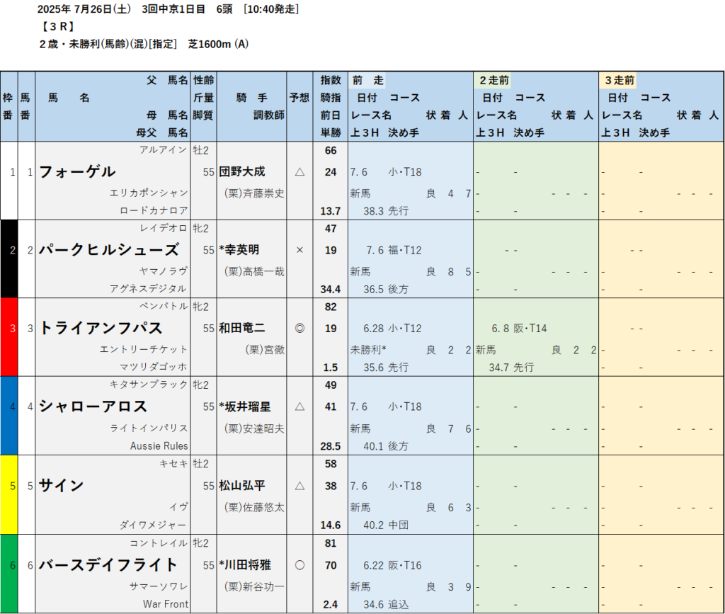Click the × prediction mark for パークヒルシューズ
This screenshot has width=725, height=614.
click(299, 251)
